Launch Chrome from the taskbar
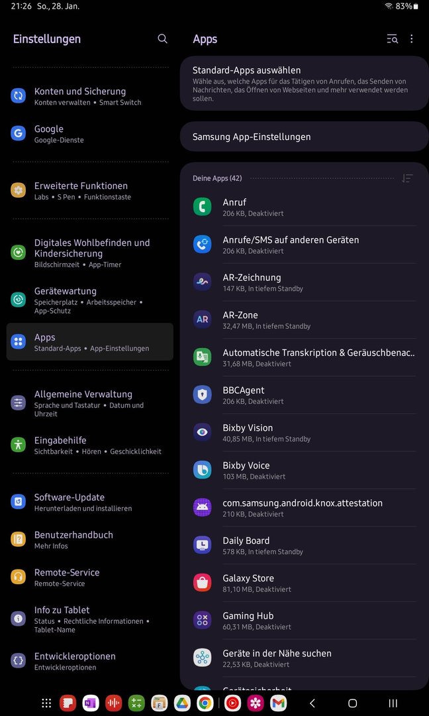 coord(205,703)
